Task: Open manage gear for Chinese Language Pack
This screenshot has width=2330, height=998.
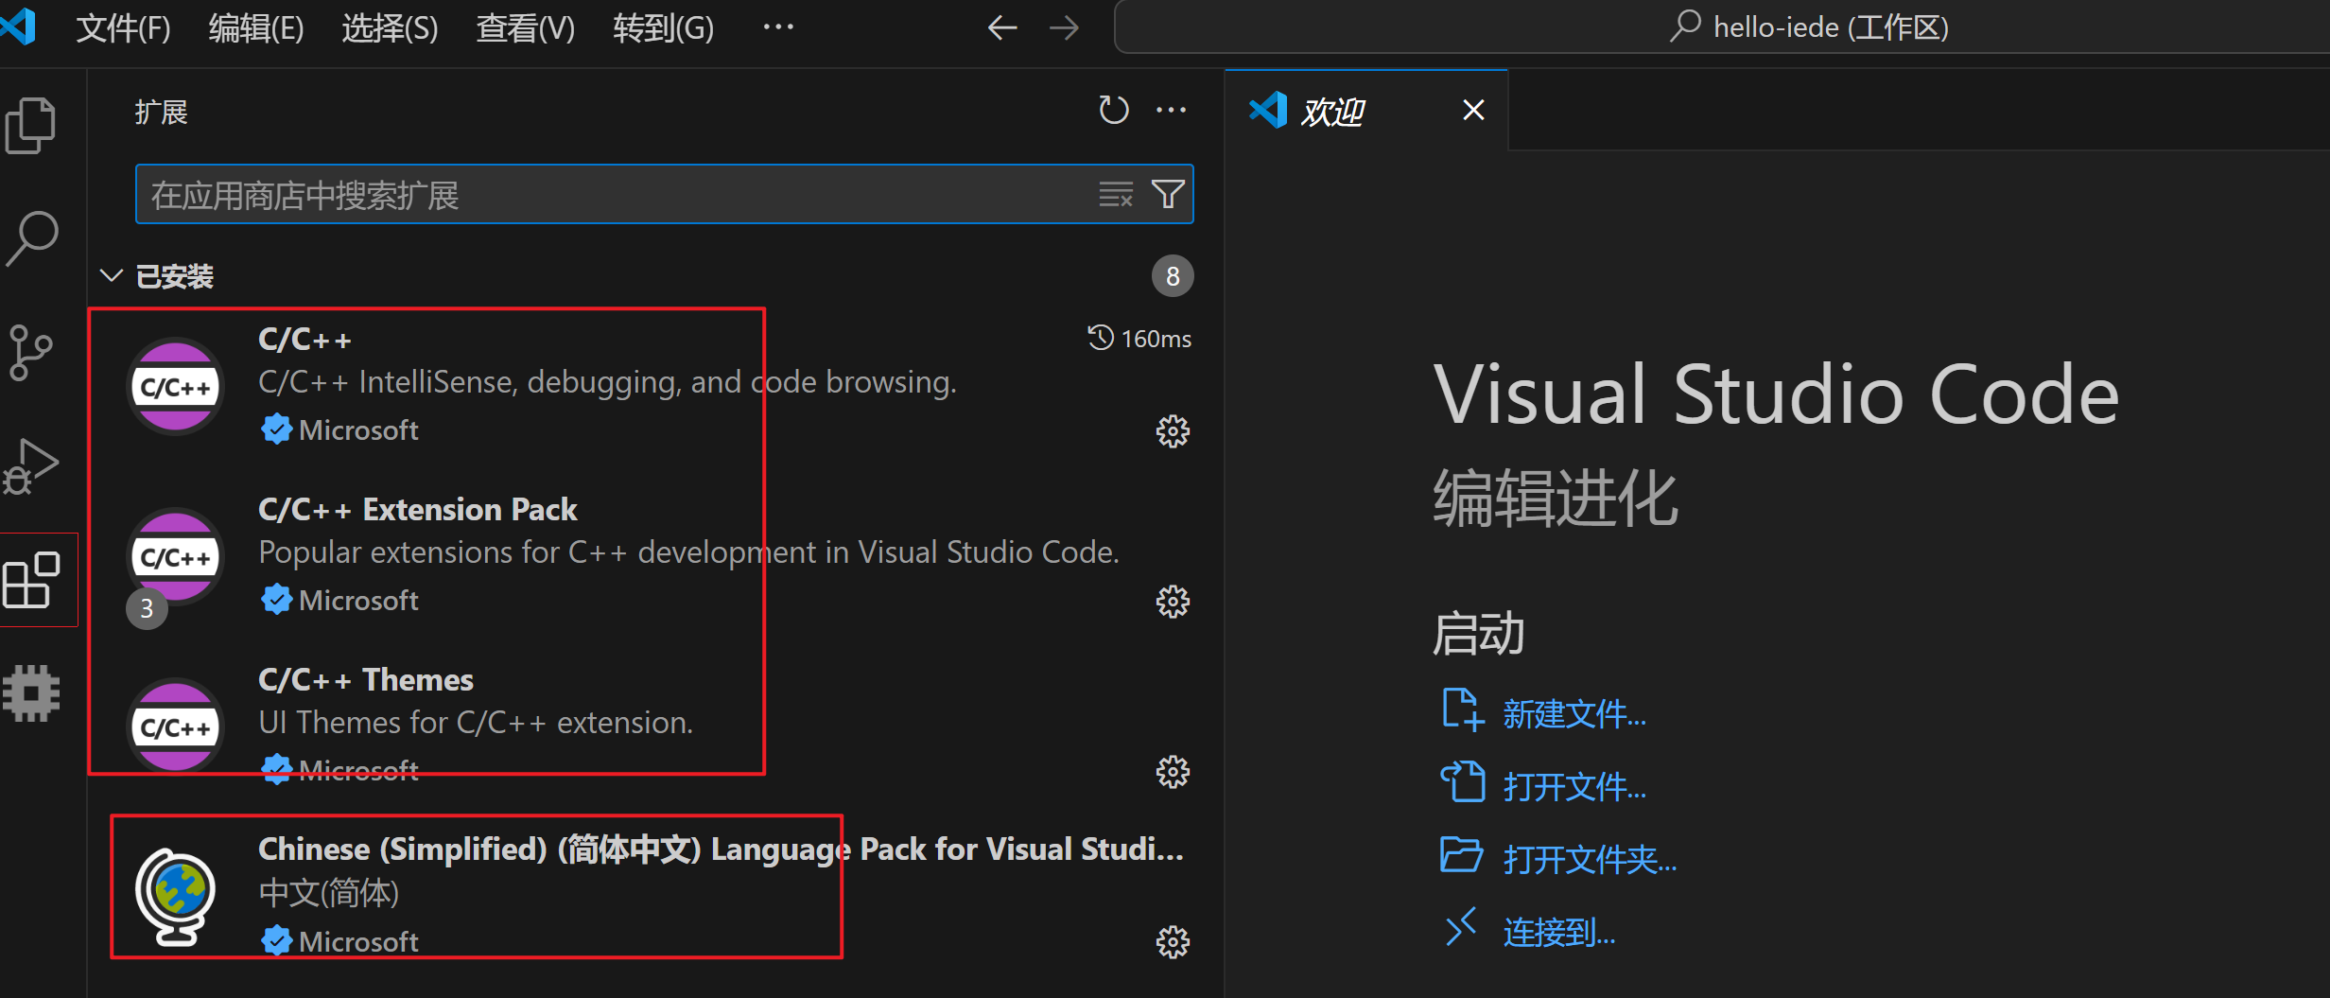Action: (x=1173, y=942)
